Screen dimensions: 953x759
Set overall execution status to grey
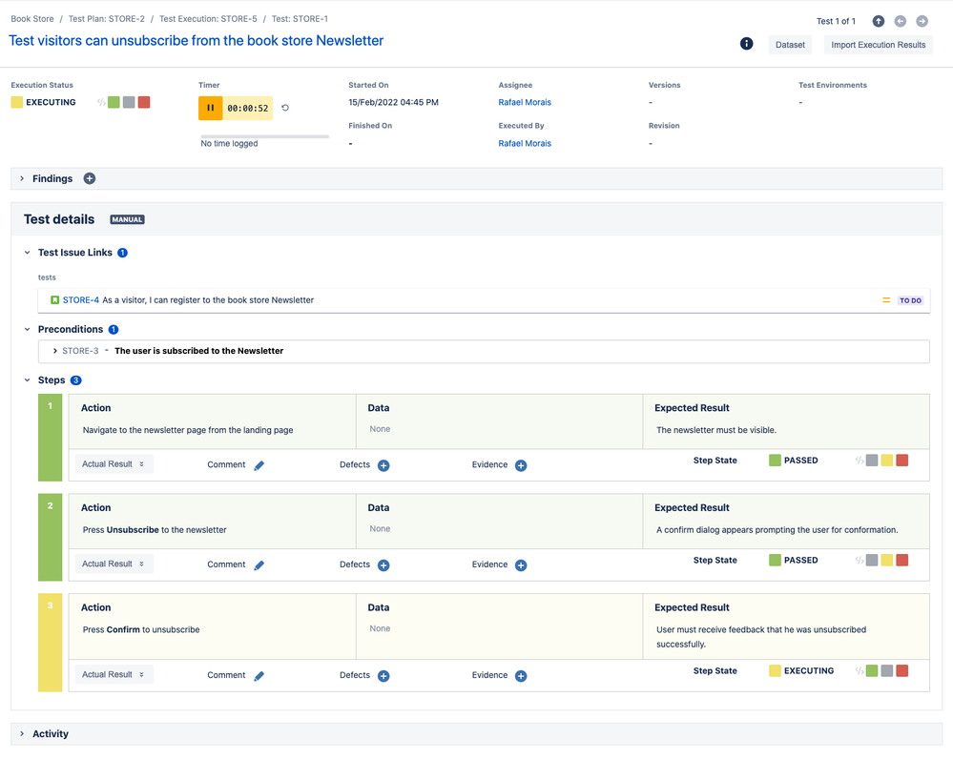click(129, 102)
